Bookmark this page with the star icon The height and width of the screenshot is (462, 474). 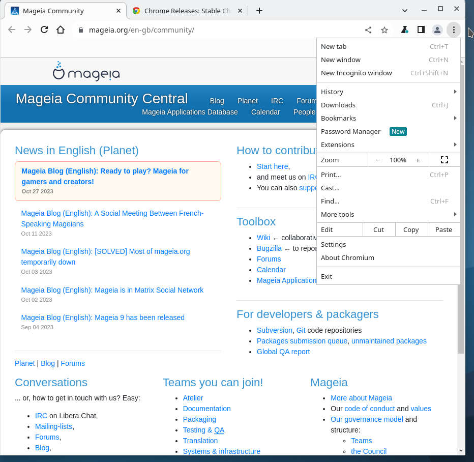(x=384, y=30)
